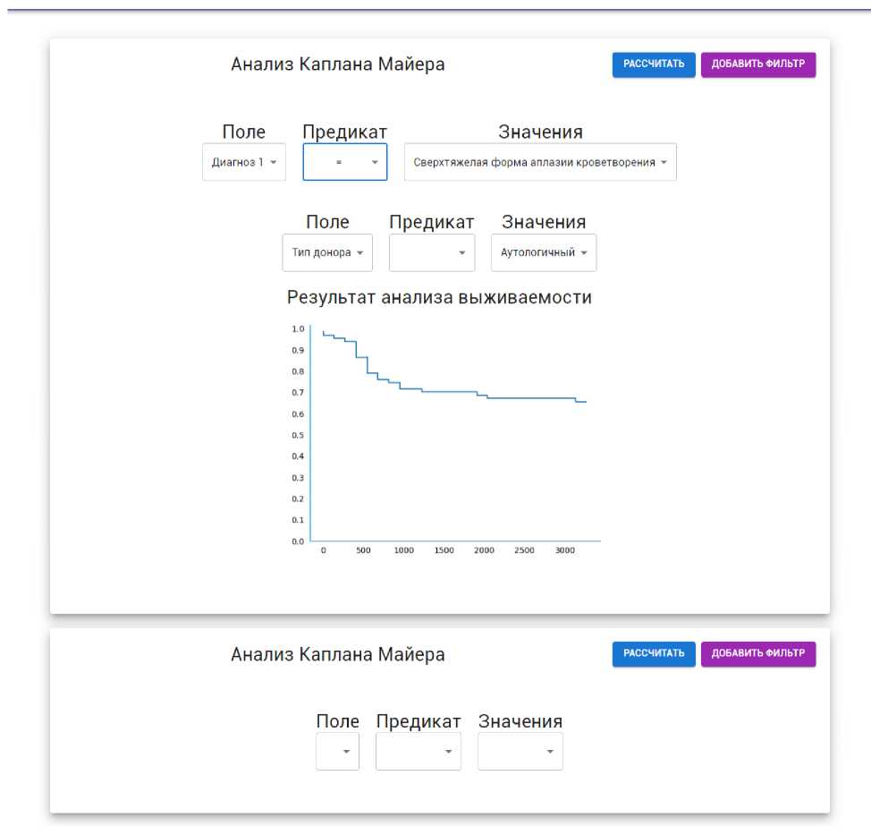Open the Аутологичный values dropdown
The width and height of the screenshot is (871, 835).
click(x=543, y=253)
